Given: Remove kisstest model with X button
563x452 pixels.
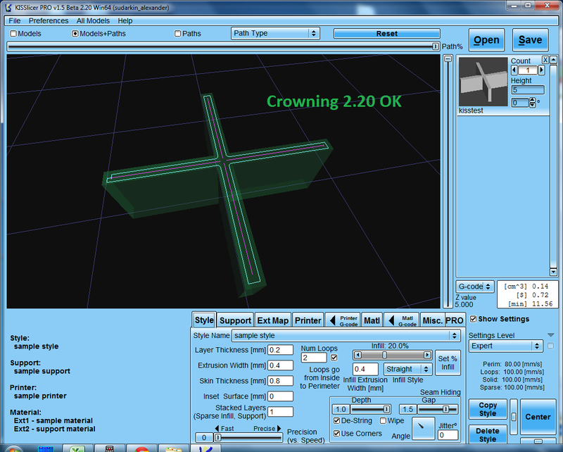Looking at the screenshot, I should click(545, 60).
